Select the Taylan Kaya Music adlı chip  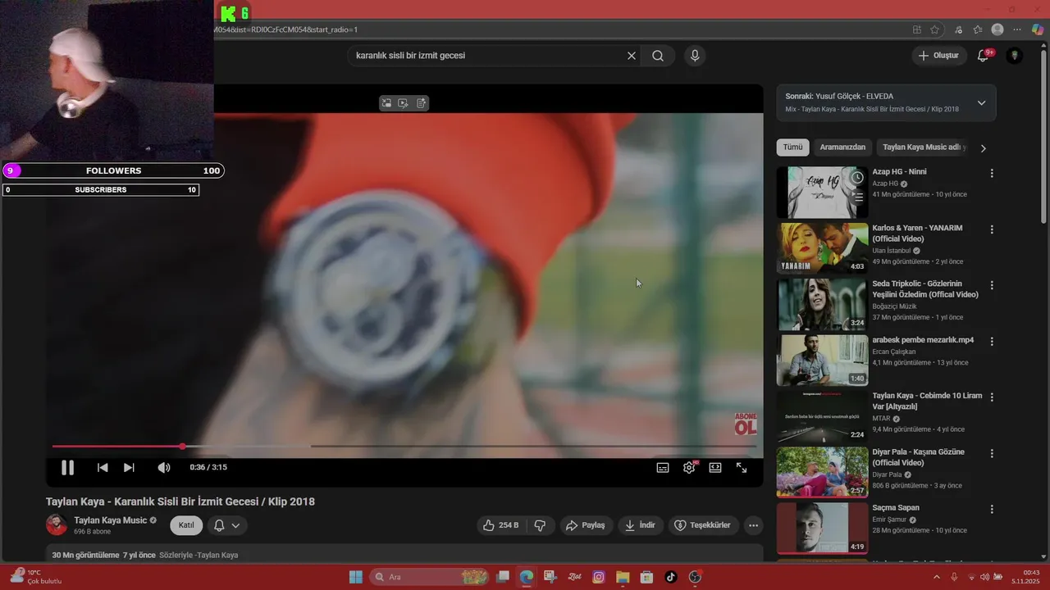click(924, 147)
